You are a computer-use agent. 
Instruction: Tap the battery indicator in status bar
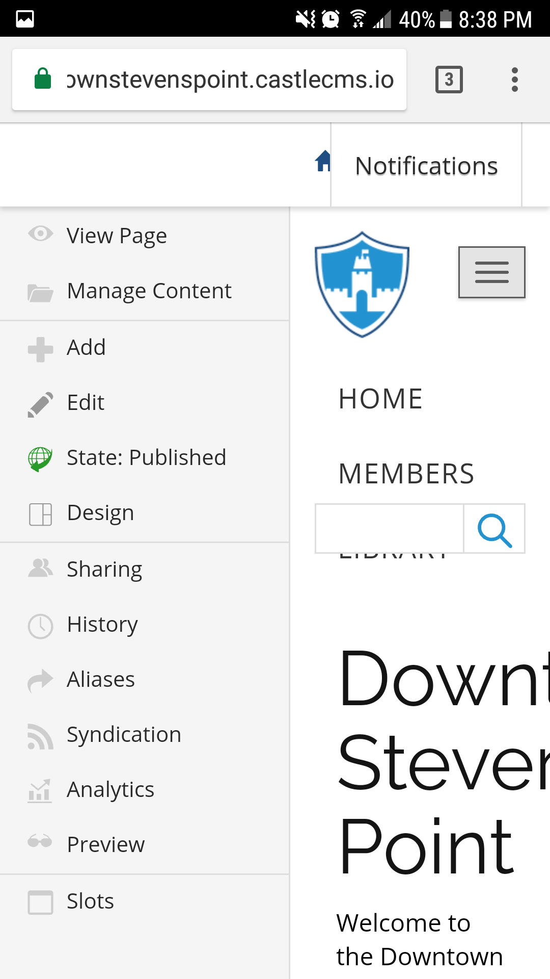coord(446,19)
